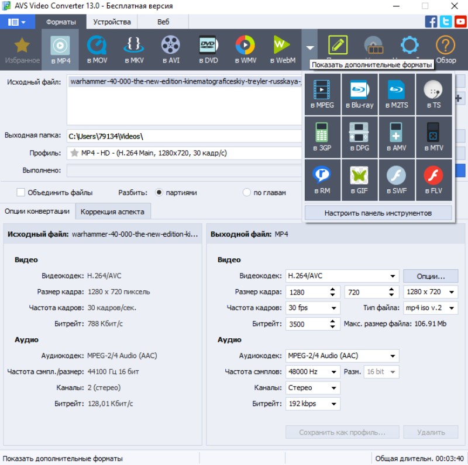The width and height of the screenshot is (468, 465).
Task: Open the 16 bit size dropdown
Action: tap(381, 372)
